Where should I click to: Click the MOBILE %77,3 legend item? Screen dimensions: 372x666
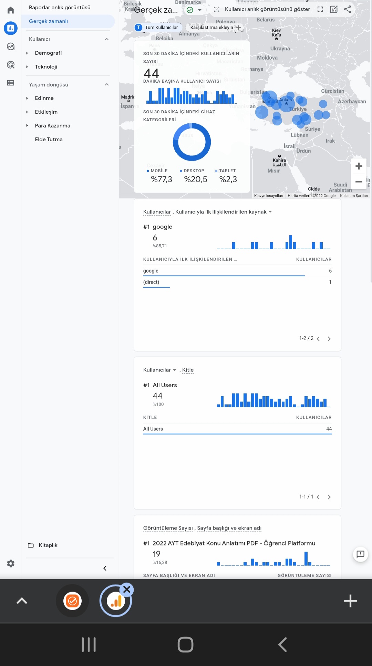(159, 176)
